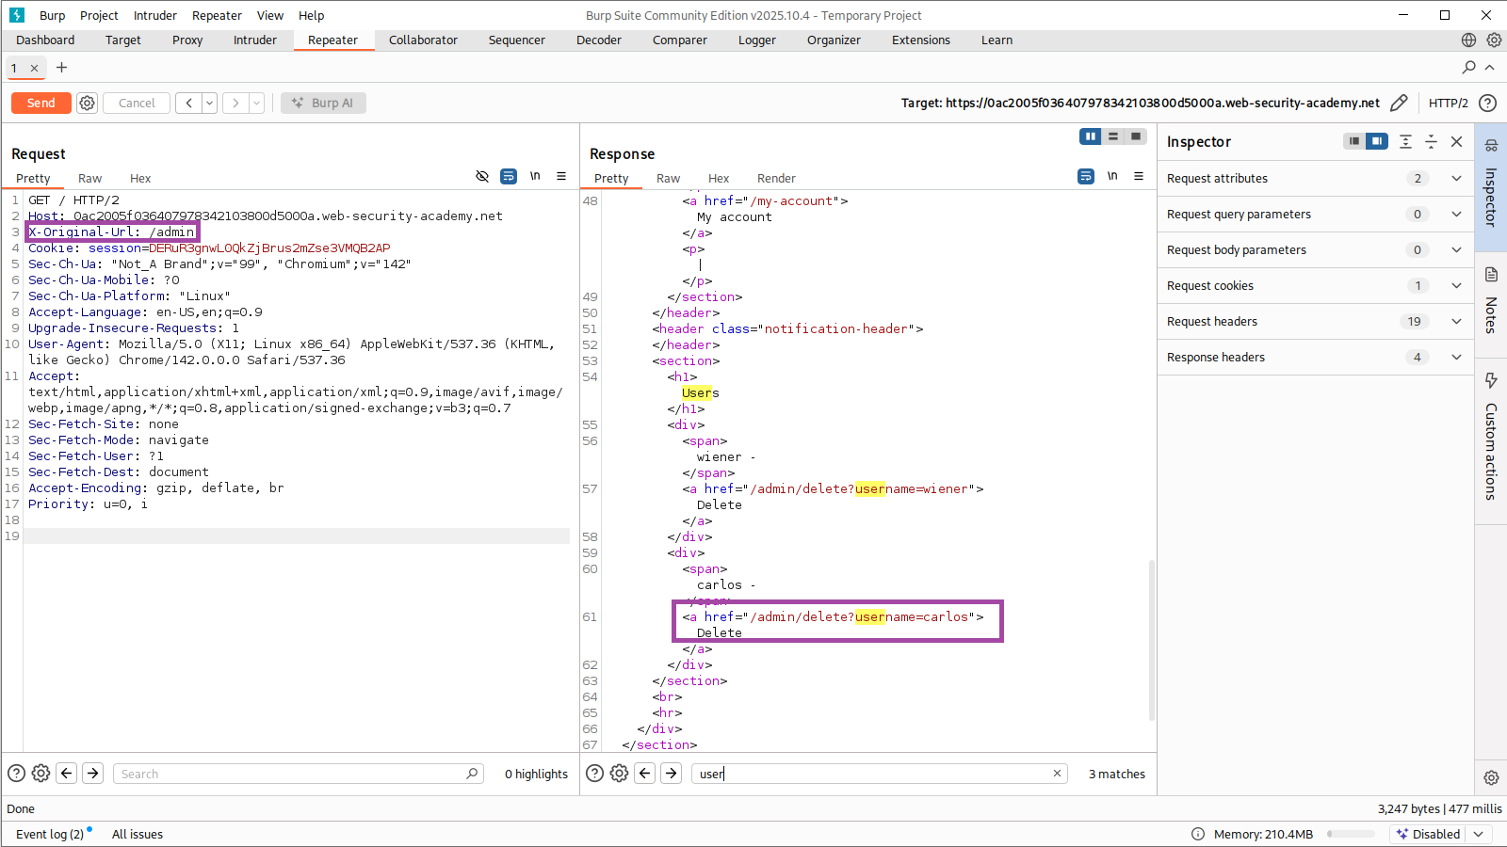Screen dimensions: 1507x847
Task: Click the Repeater settings gear next to Send
Action: (88, 104)
